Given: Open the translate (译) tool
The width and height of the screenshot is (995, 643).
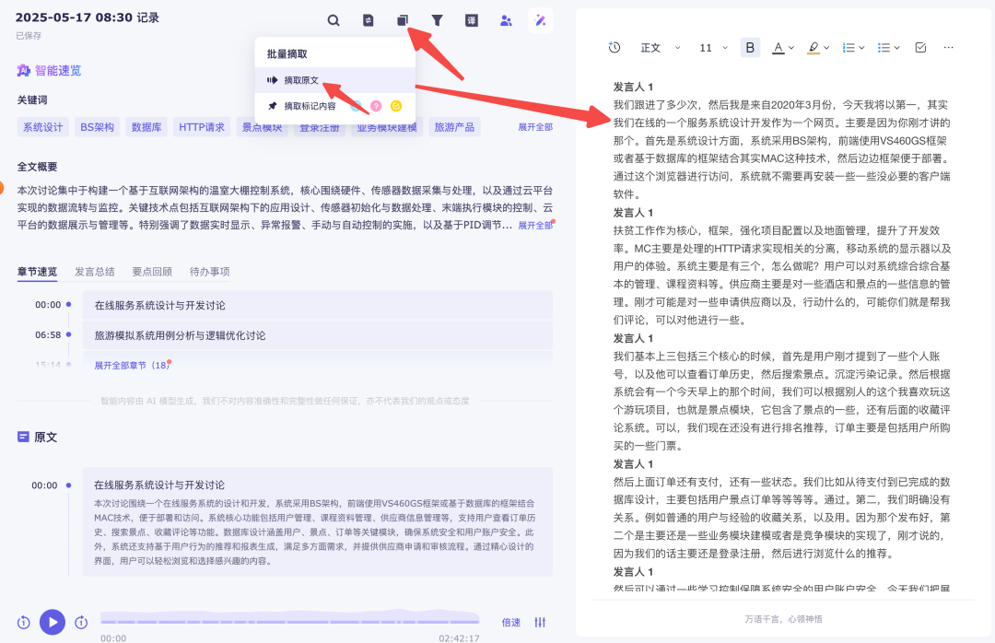Looking at the screenshot, I should tap(472, 20).
